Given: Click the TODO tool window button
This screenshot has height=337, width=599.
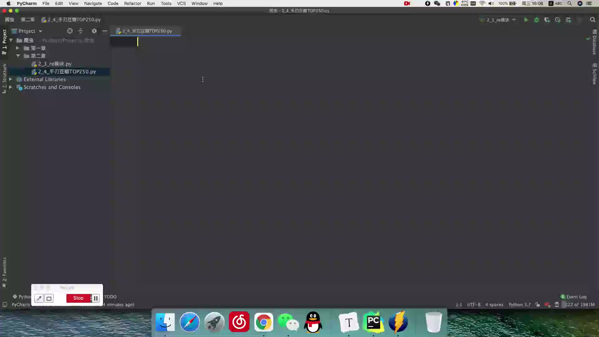Looking at the screenshot, I should coord(110,297).
